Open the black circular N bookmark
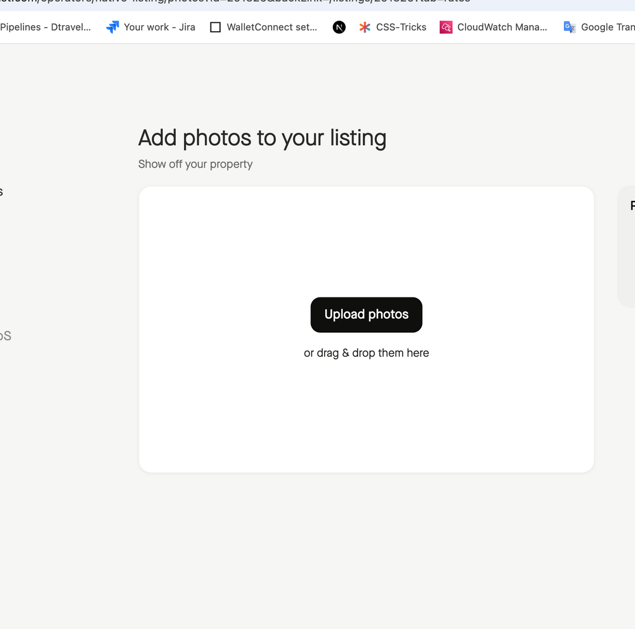Screen dimensions: 635x629 click(339, 27)
